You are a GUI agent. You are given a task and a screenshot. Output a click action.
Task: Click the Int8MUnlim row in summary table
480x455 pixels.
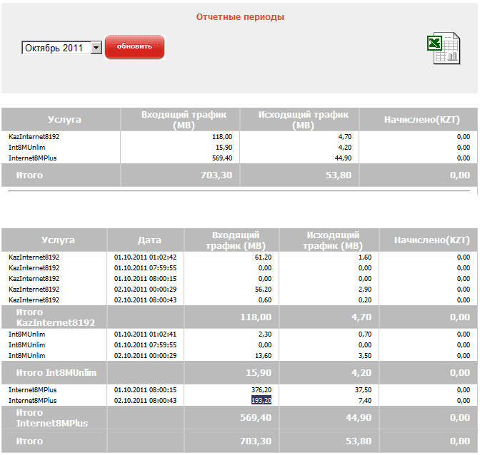pyautogui.click(x=239, y=148)
